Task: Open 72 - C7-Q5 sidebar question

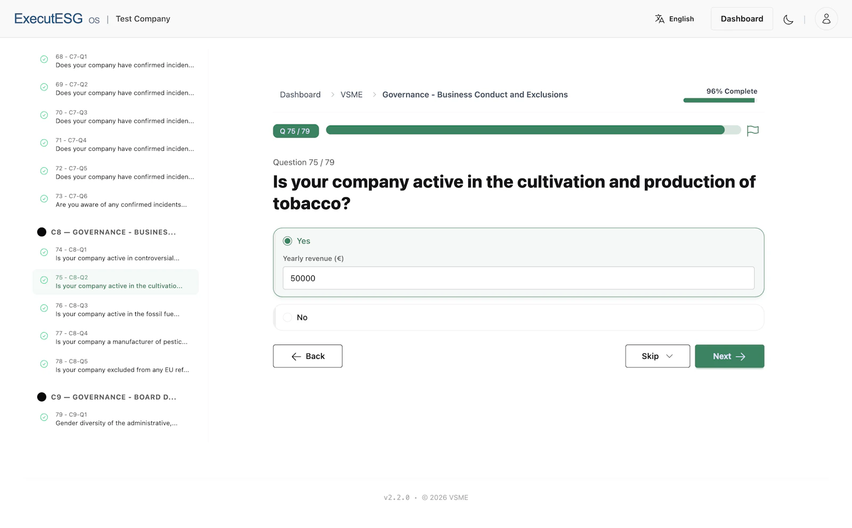Action: [116, 173]
